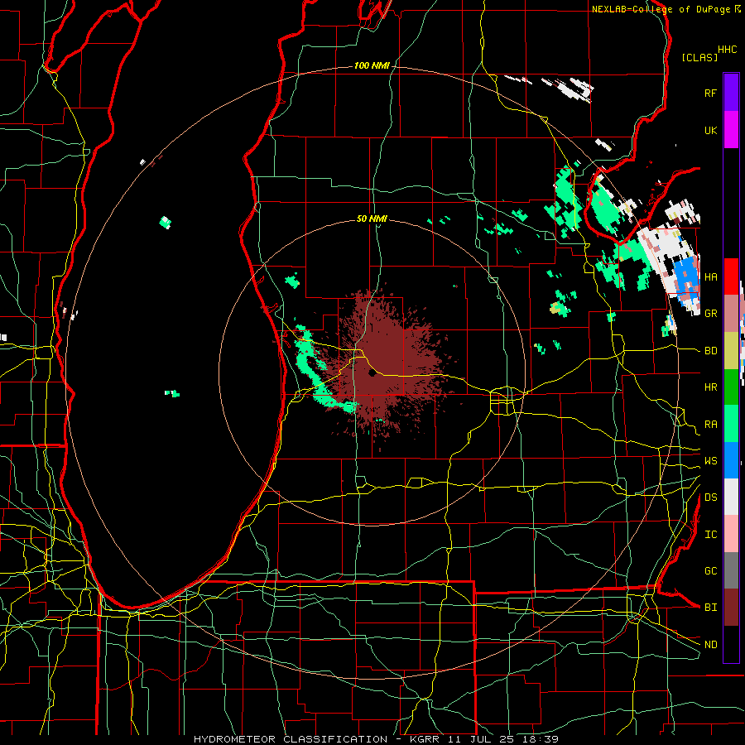Click the RA light green legend swatch
Screen dimensions: 745x745
pyautogui.click(x=731, y=424)
